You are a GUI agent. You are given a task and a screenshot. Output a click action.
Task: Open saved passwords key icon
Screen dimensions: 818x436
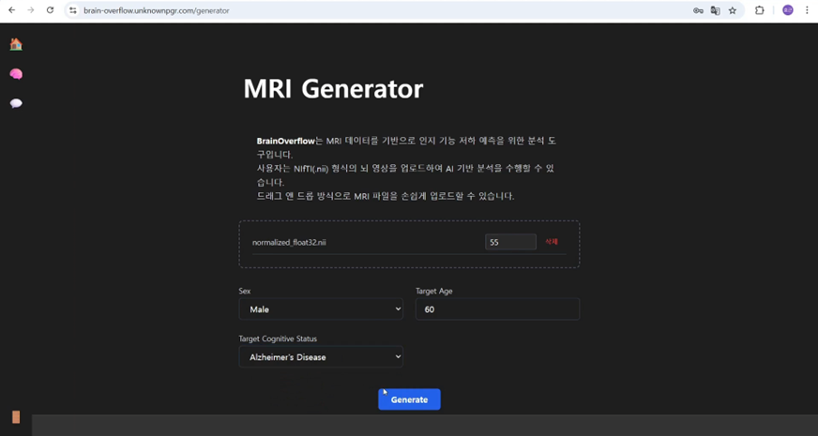697,10
